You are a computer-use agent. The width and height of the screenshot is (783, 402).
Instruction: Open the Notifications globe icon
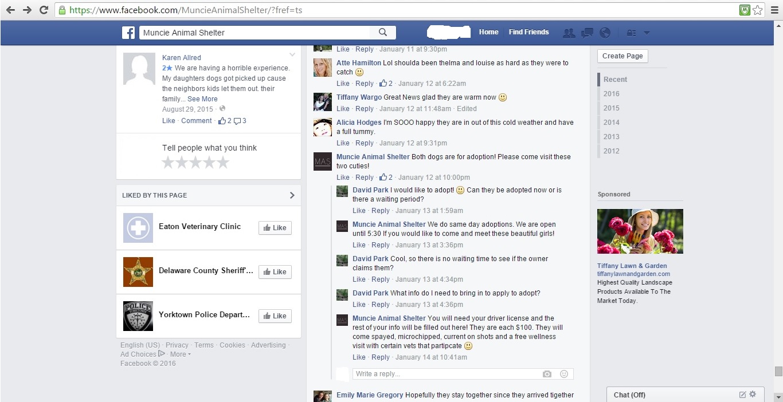click(605, 33)
